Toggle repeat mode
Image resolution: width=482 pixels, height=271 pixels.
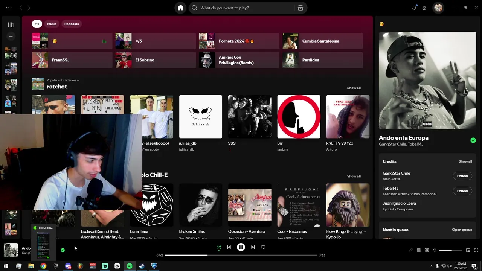coord(263,247)
